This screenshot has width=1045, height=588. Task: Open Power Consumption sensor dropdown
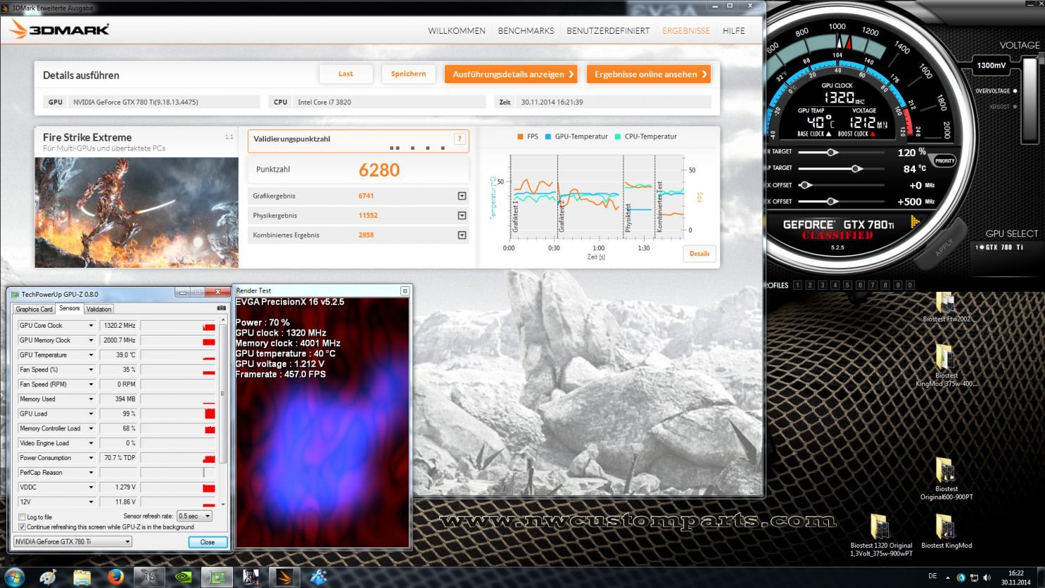[x=91, y=458]
